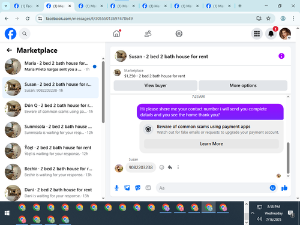Open the notifications bell

pyautogui.click(x=271, y=34)
